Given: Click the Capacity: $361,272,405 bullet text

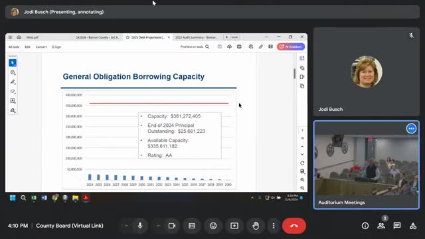Looking at the screenshot, I should click(x=174, y=116).
